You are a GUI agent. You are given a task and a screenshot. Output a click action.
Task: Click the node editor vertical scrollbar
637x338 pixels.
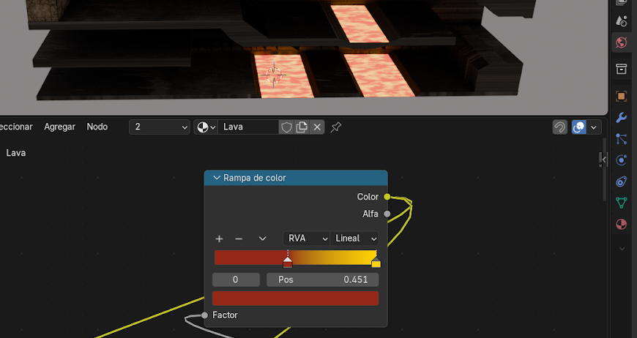pyautogui.click(x=605, y=170)
